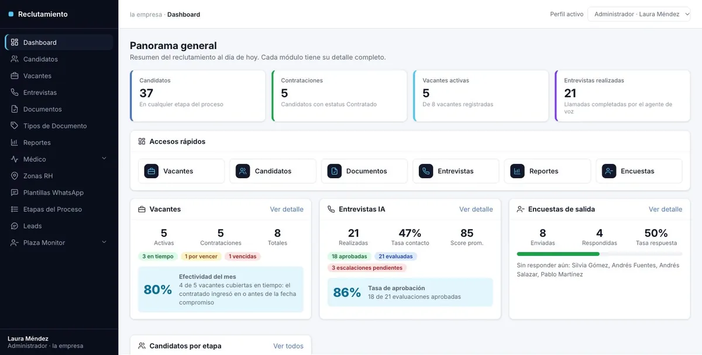Click the Entrevistas phone icon in sidebar
Viewport: 702px width, 355px height.
(15, 92)
